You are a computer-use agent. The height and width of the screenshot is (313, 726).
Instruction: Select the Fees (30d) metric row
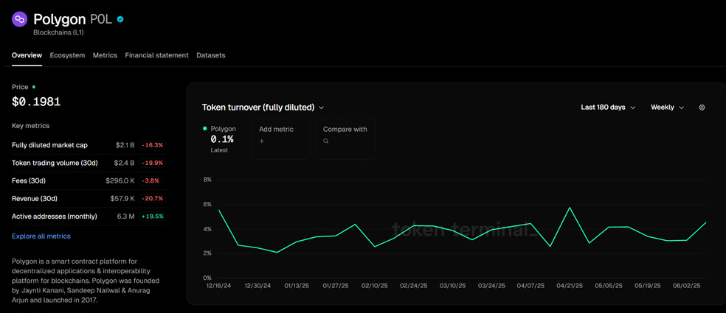(89, 180)
